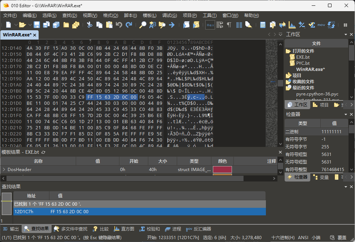The image size is (355, 242).
Task: Select find result row 12D1C7h
Action: [140, 211]
